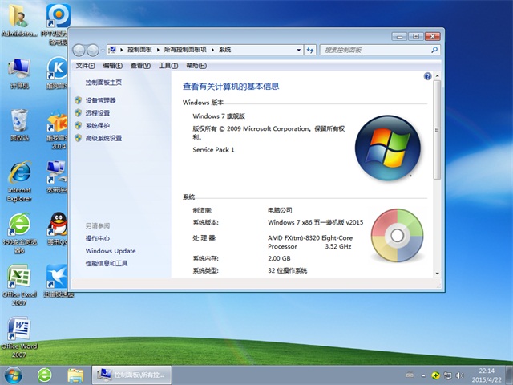The image size is (513, 385).
Task: Open the Xunlei bird desktop shortcut
Action: pyautogui.click(x=58, y=281)
